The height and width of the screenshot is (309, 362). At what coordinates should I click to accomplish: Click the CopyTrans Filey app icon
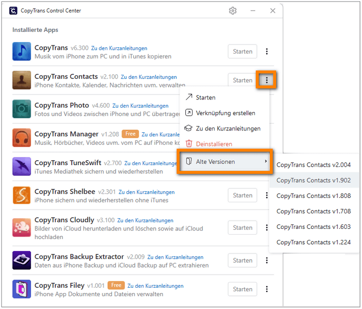coord(21,289)
